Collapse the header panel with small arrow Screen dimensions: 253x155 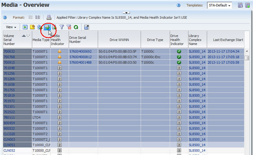(x=126, y=13)
